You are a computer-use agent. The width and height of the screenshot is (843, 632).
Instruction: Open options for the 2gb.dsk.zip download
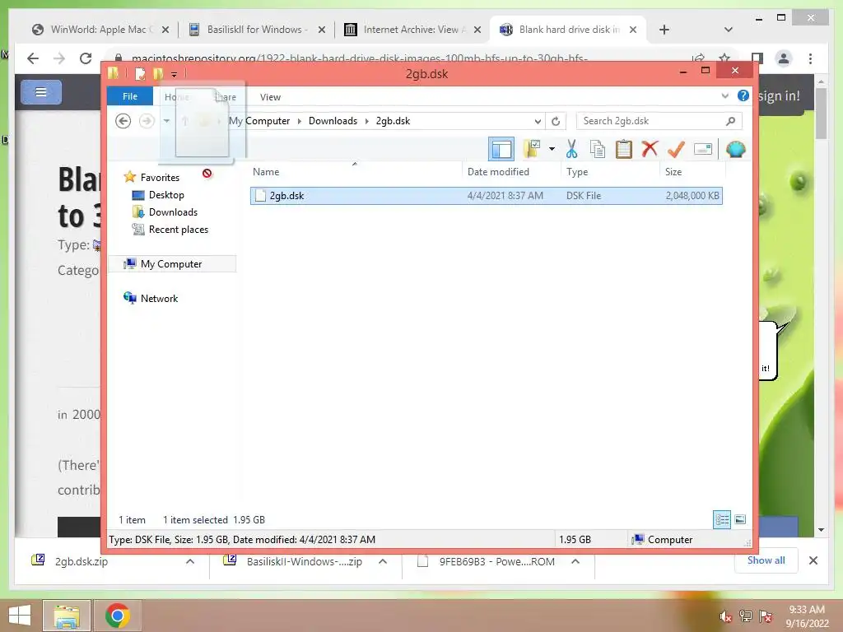point(190,561)
